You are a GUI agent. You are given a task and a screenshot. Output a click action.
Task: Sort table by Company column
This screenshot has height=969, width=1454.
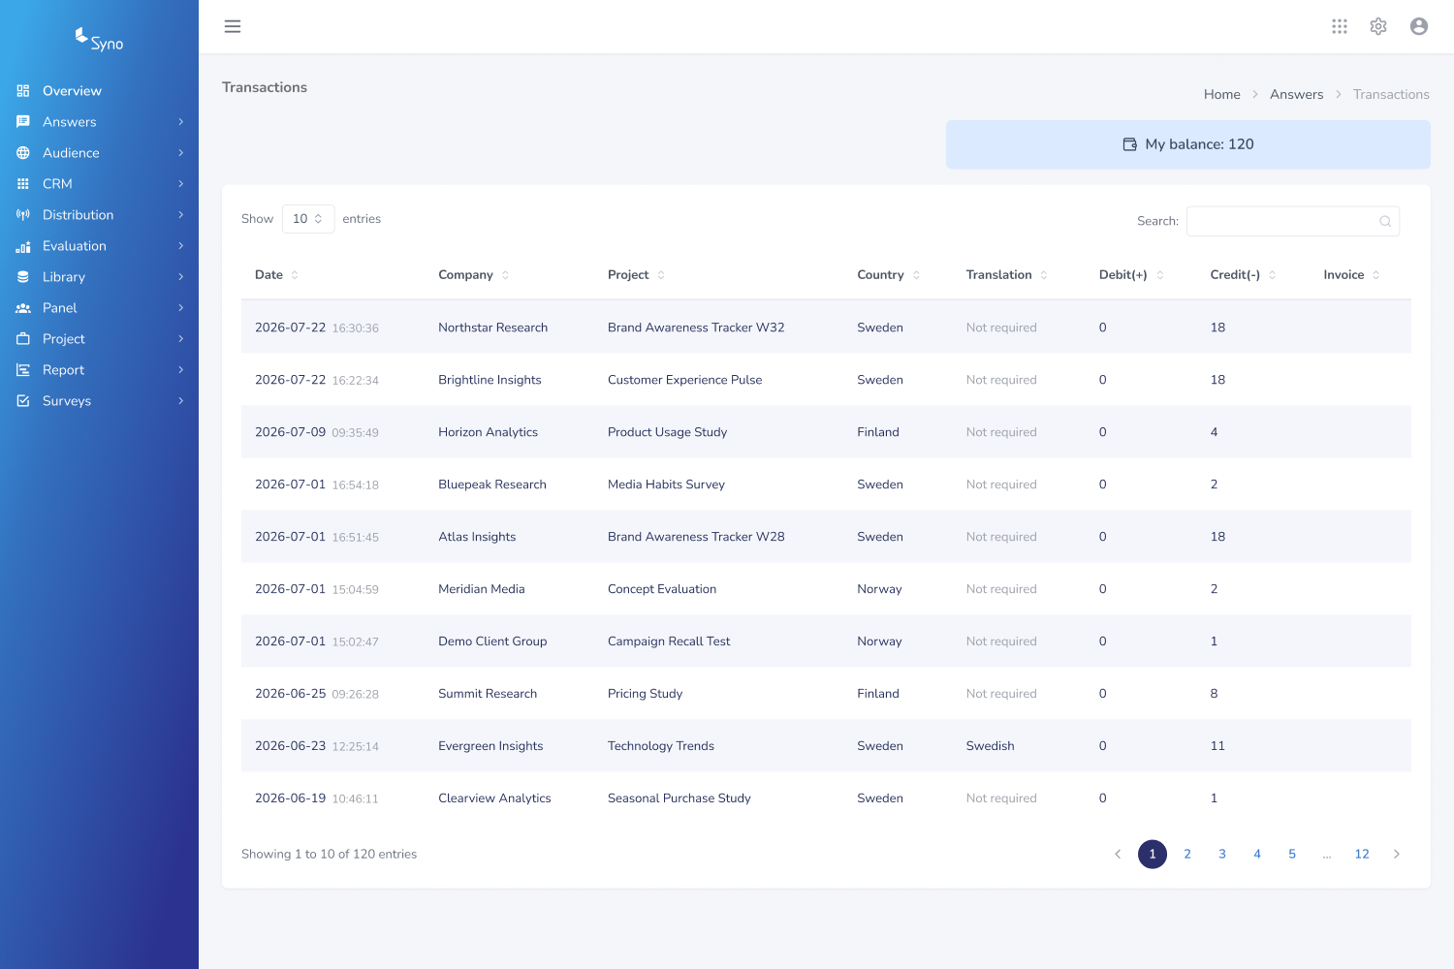[473, 275]
